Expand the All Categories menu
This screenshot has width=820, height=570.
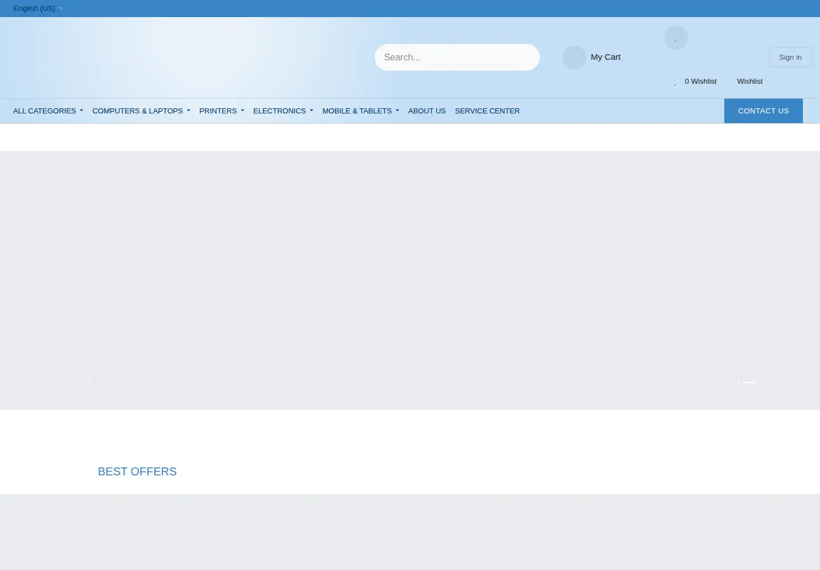48,111
